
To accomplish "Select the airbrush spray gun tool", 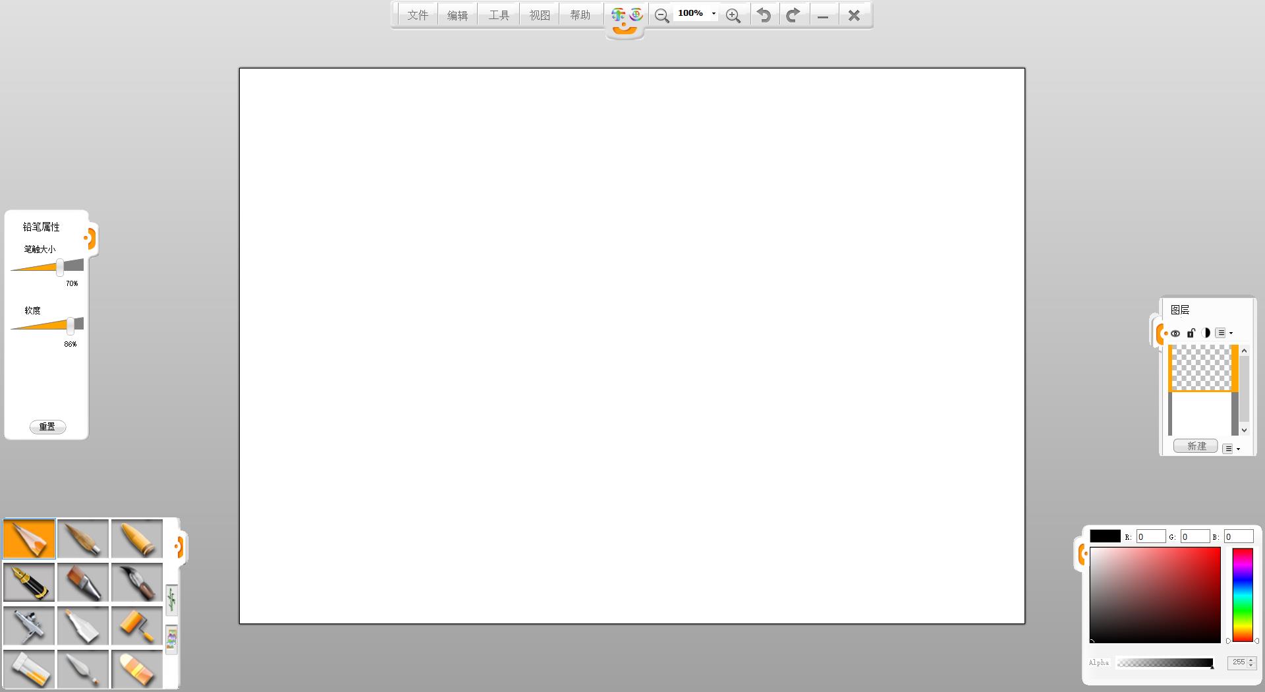I will pyautogui.click(x=29, y=625).
